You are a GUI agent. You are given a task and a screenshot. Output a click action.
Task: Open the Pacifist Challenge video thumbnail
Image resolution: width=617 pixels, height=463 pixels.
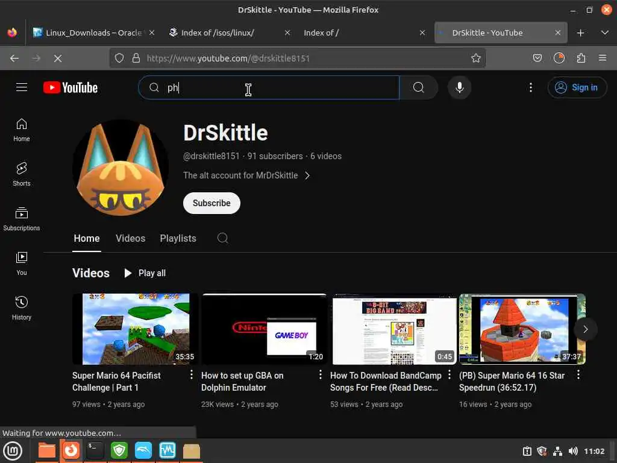(x=136, y=329)
